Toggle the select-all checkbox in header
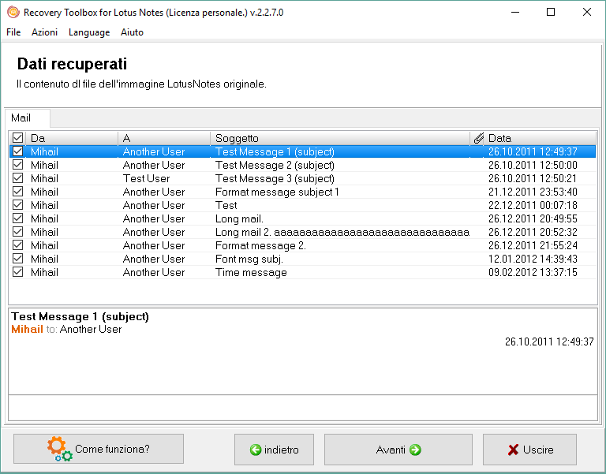 (18, 138)
